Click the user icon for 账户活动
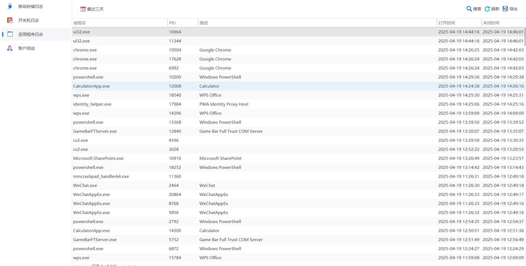The image size is (526, 266). tap(10, 48)
